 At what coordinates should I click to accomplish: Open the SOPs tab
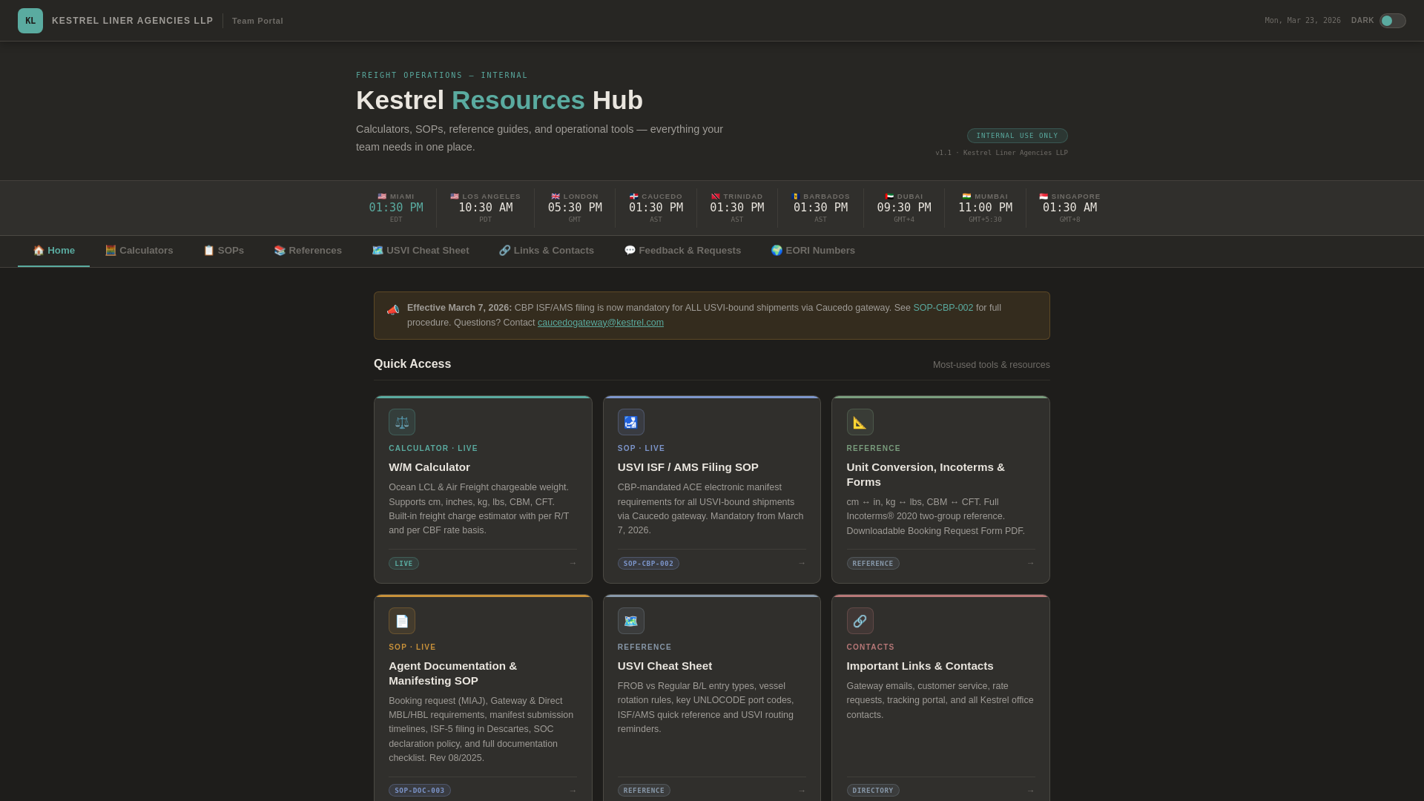click(223, 251)
